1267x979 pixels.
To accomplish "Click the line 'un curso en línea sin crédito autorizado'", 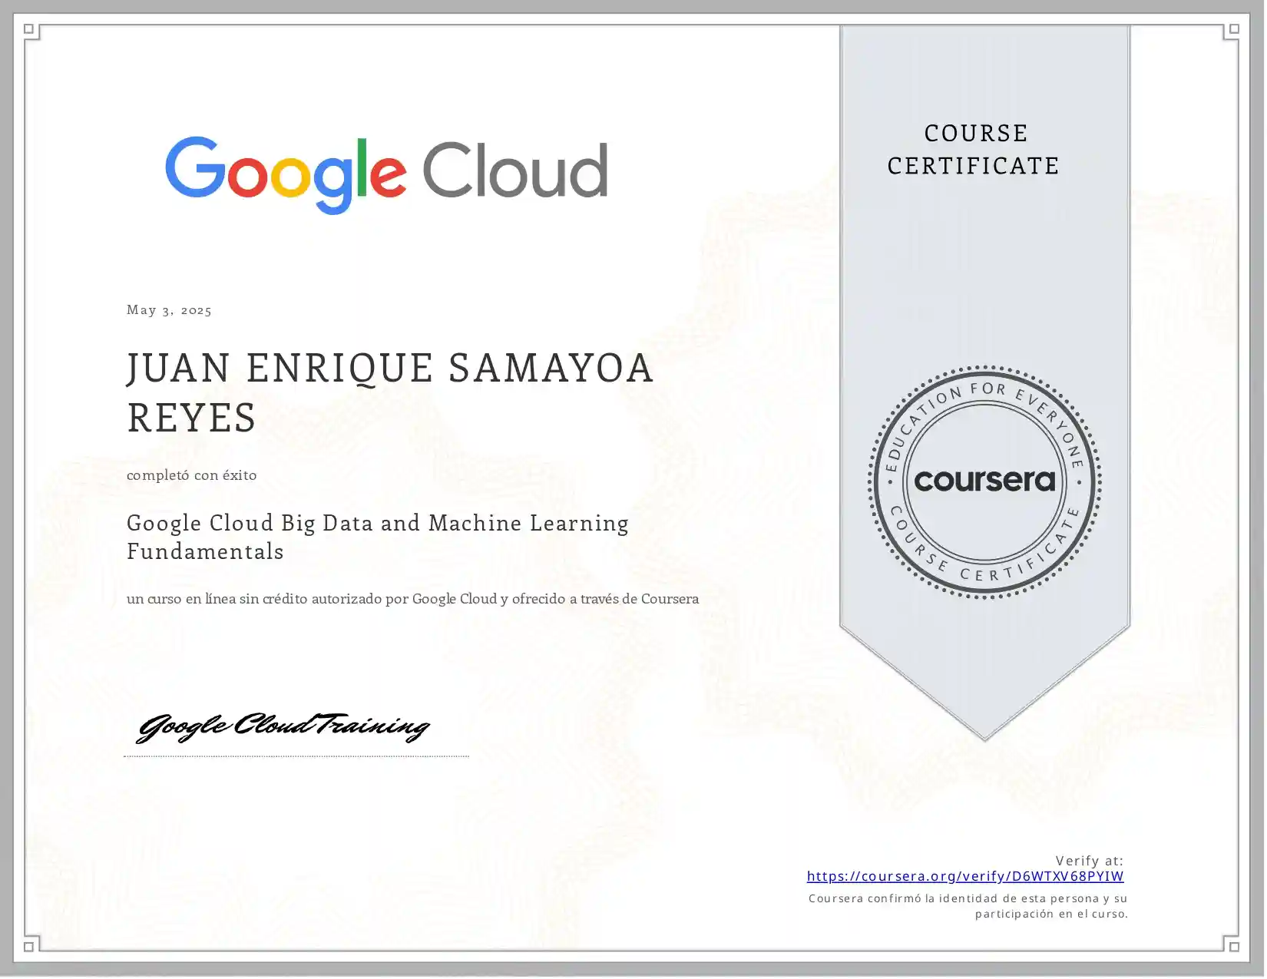I will (x=412, y=599).
